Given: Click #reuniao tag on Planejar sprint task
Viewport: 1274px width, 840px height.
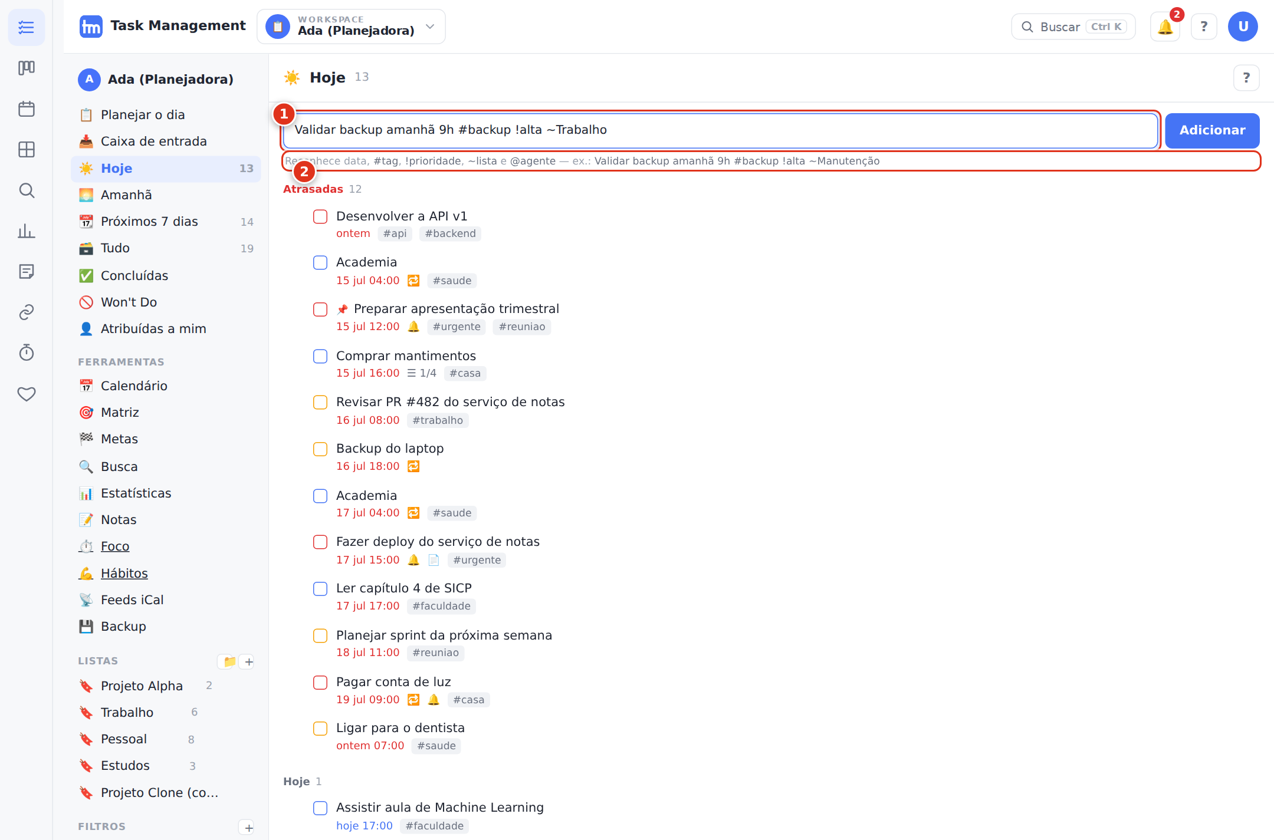Looking at the screenshot, I should 435,653.
